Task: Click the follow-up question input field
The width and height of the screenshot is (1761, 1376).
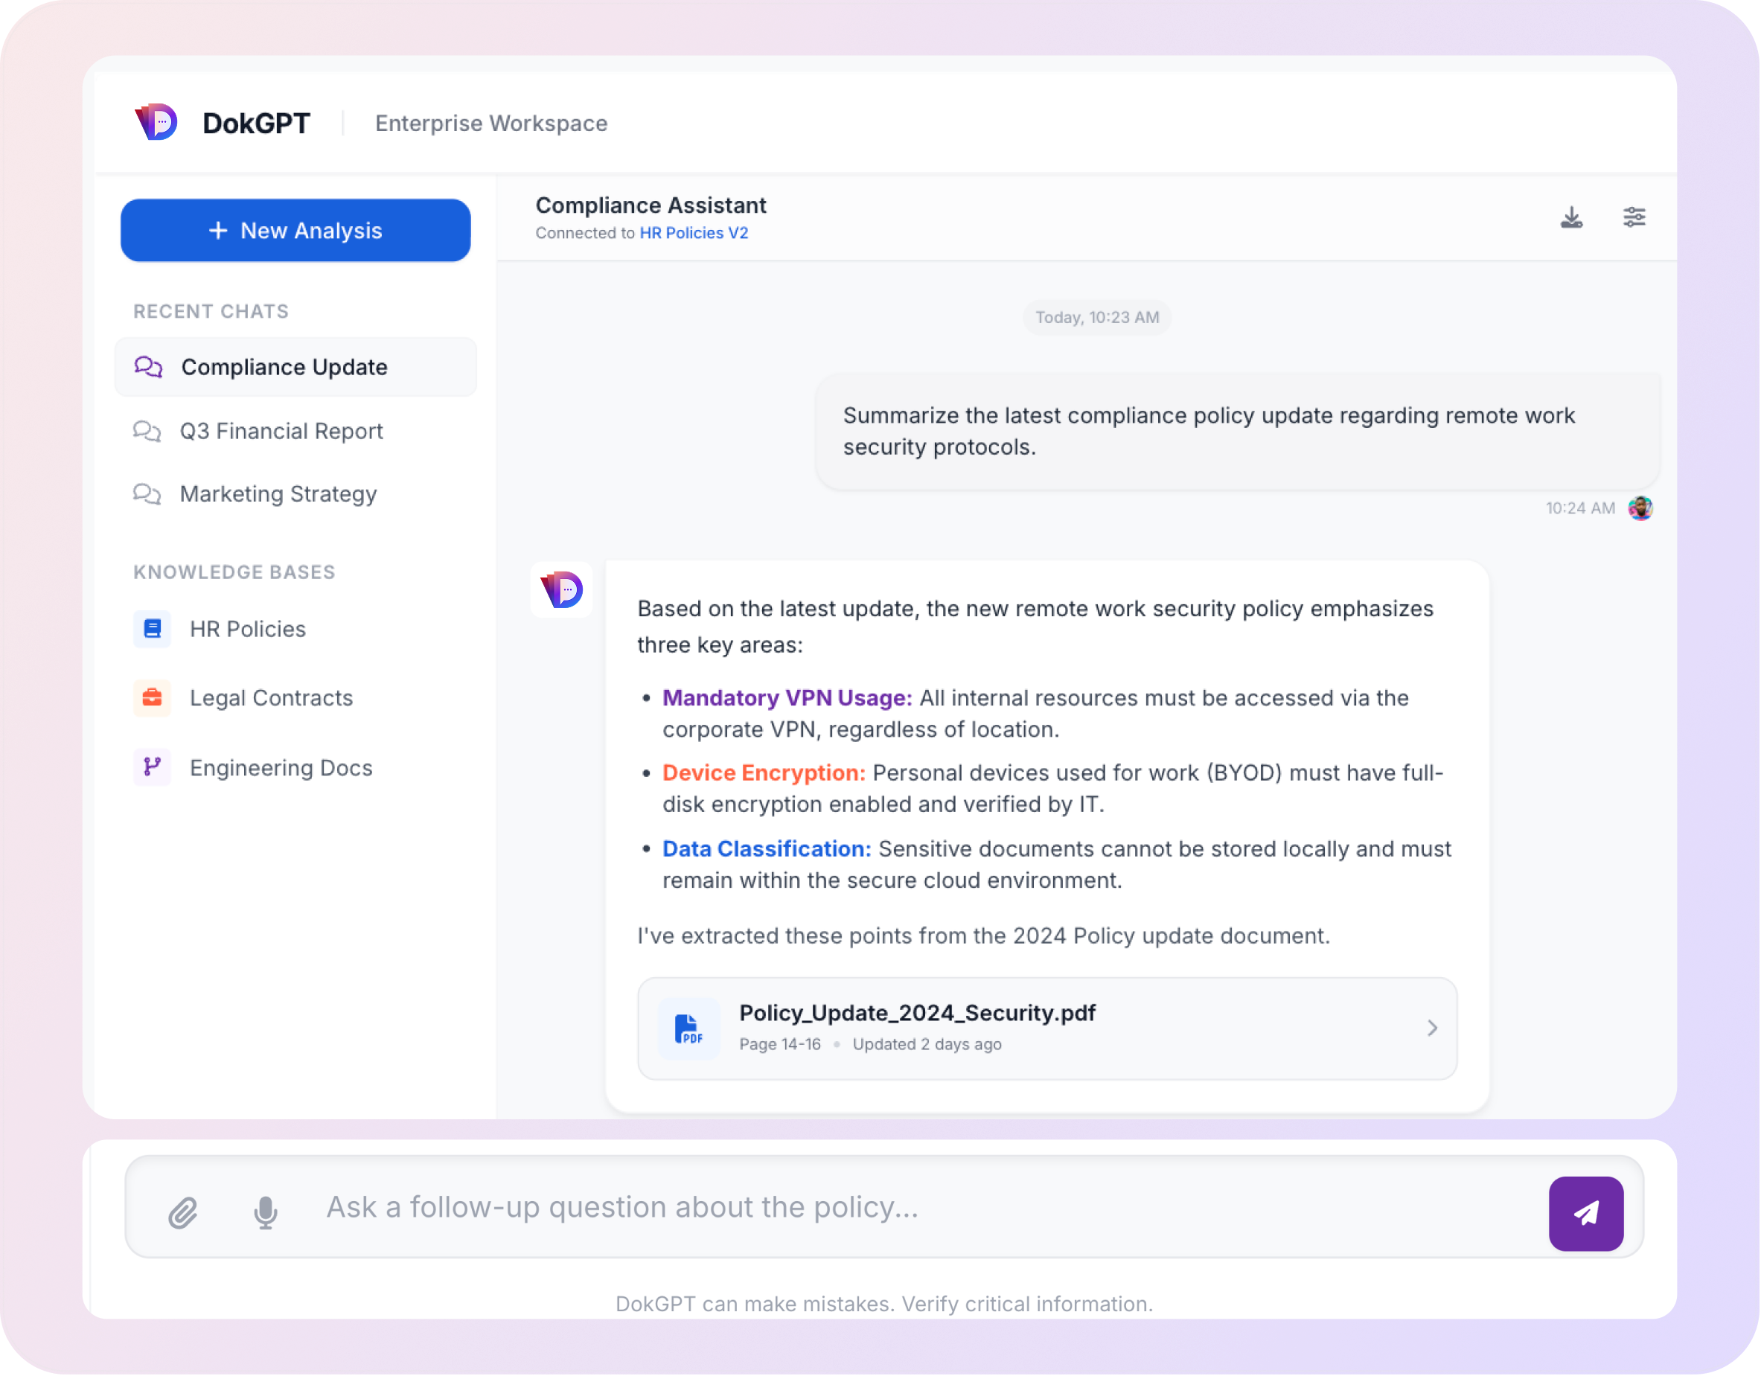Action: click(887, 1208)
